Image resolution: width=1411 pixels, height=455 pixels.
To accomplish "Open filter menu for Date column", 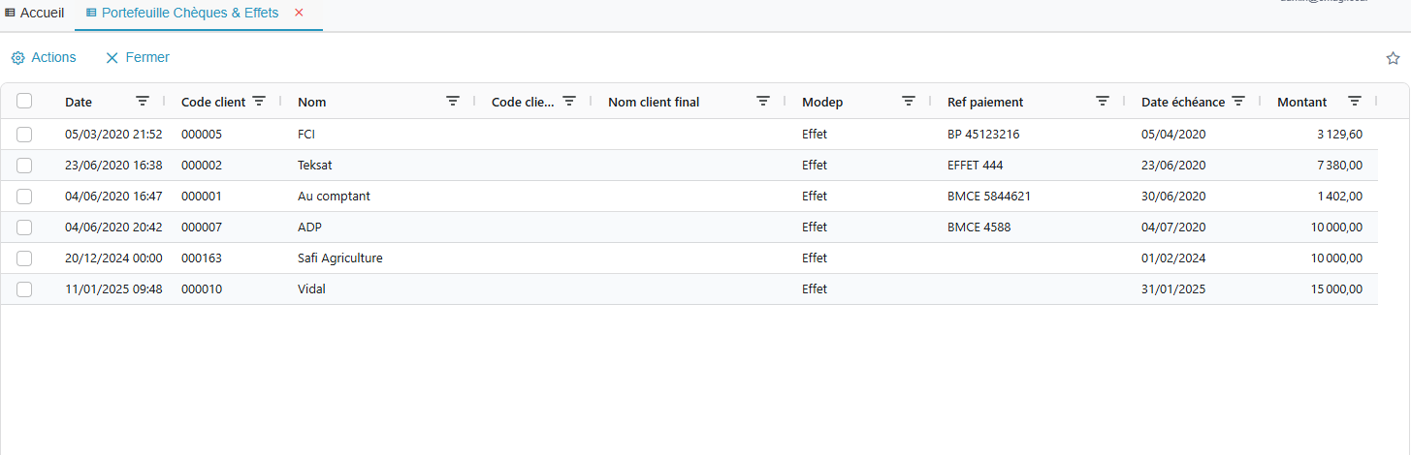I will [x=143, y=101].
